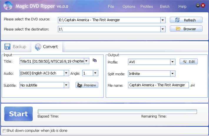209x136 pixels.
Task: Click the conversion progress bar
Action: point(117,112)
